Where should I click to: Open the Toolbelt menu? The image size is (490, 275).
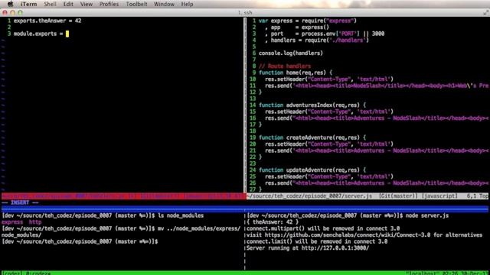[x=136, y=4]
